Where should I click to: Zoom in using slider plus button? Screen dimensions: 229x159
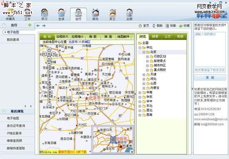point(49,63)
